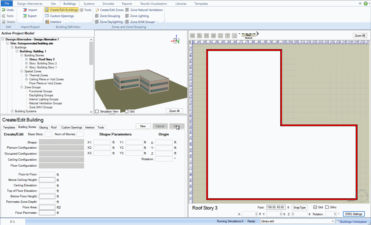Screen dimensions: 371x225
Task: Expand the Roof Story 3 tree node
Action: tap(26, 59)
